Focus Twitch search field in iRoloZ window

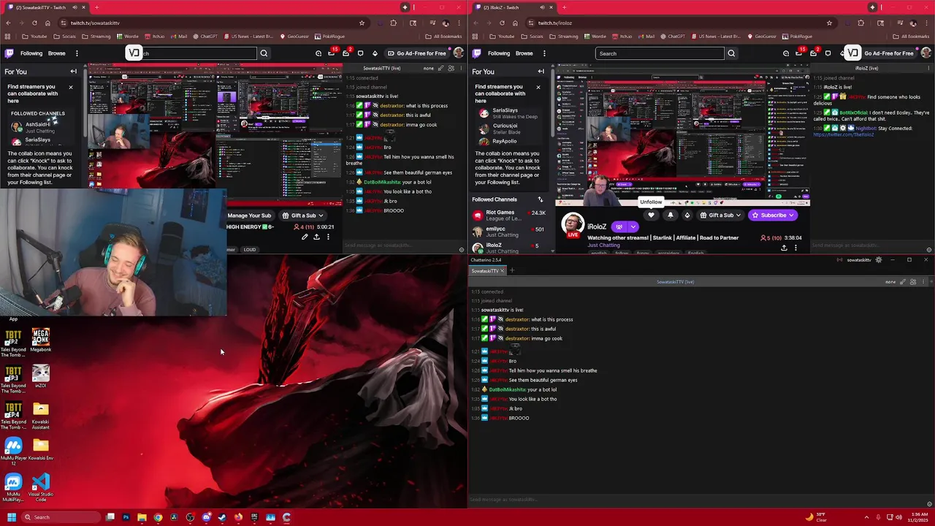[660, 53]
